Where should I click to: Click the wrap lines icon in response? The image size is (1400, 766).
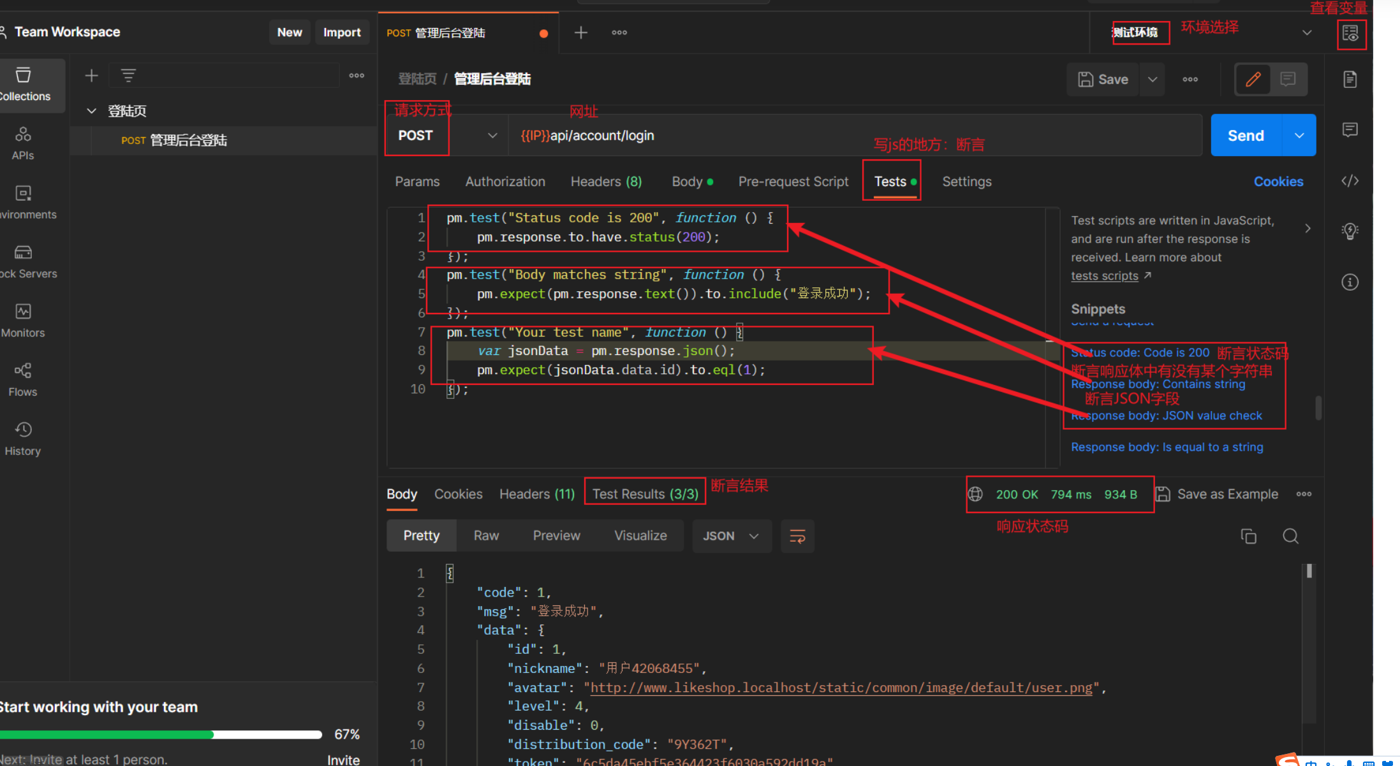(797, 536)
